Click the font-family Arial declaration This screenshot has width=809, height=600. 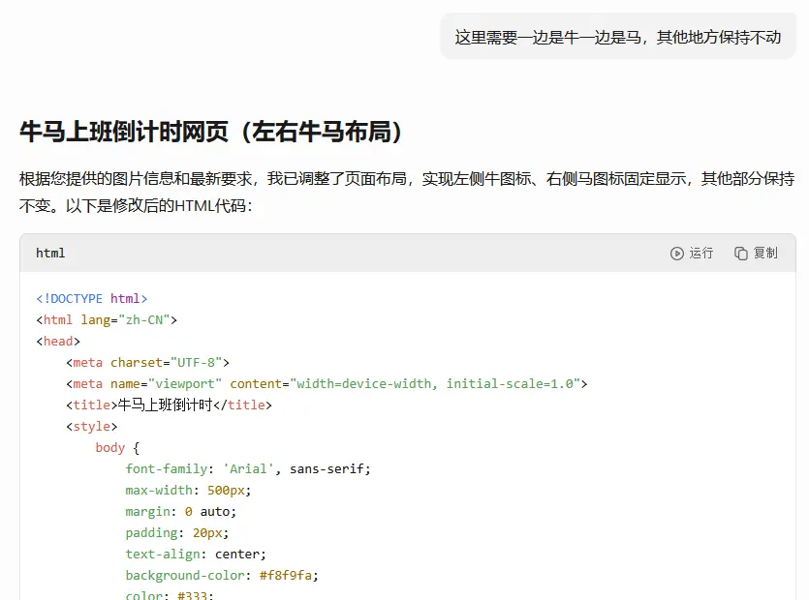tap(248, 469)
